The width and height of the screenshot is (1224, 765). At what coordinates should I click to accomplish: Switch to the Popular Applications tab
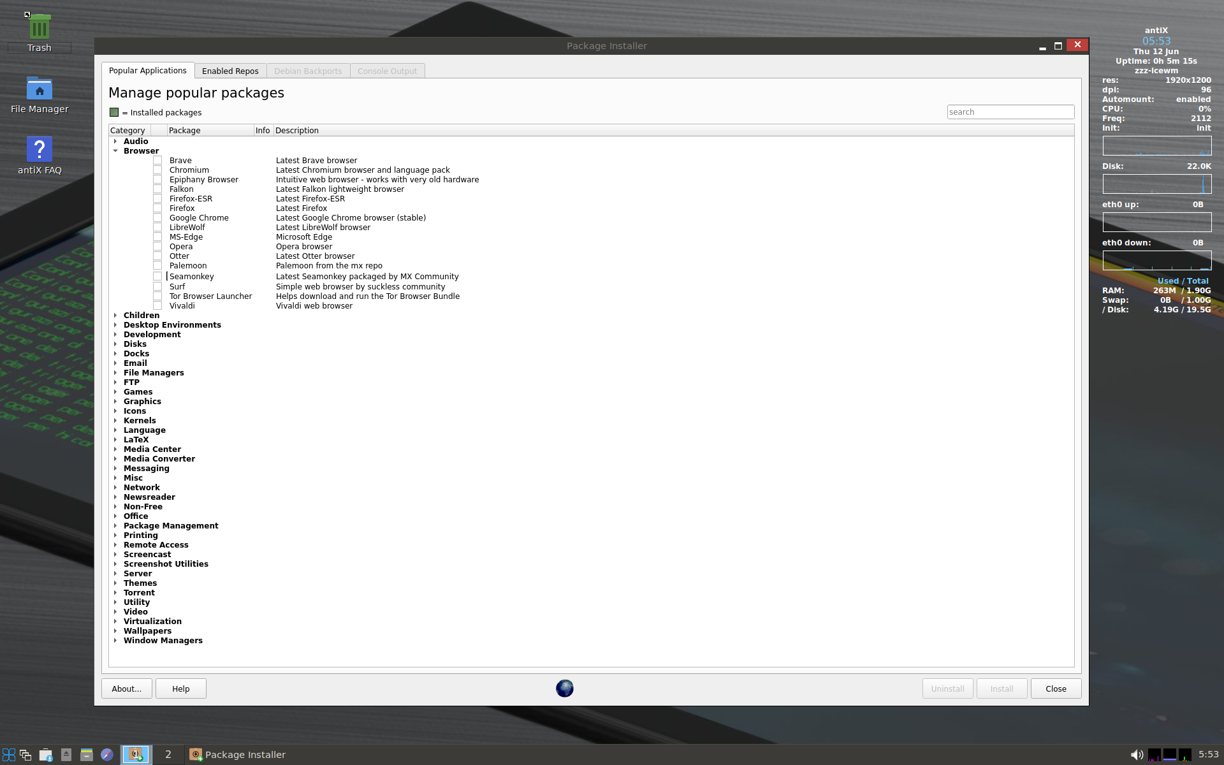(x=148, y=71)
